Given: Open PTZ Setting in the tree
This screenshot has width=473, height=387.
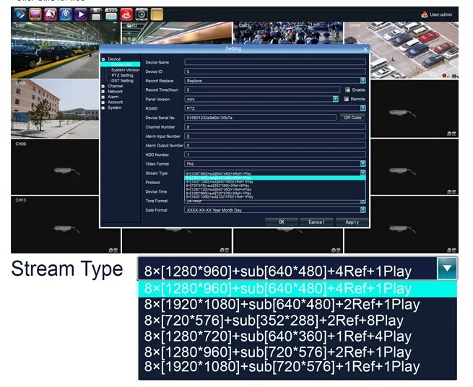Looking at the screenshot, I should pos(122,75).
